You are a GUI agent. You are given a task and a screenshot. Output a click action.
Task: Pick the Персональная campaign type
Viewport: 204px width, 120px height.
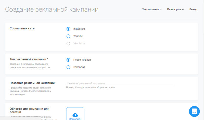68,60
